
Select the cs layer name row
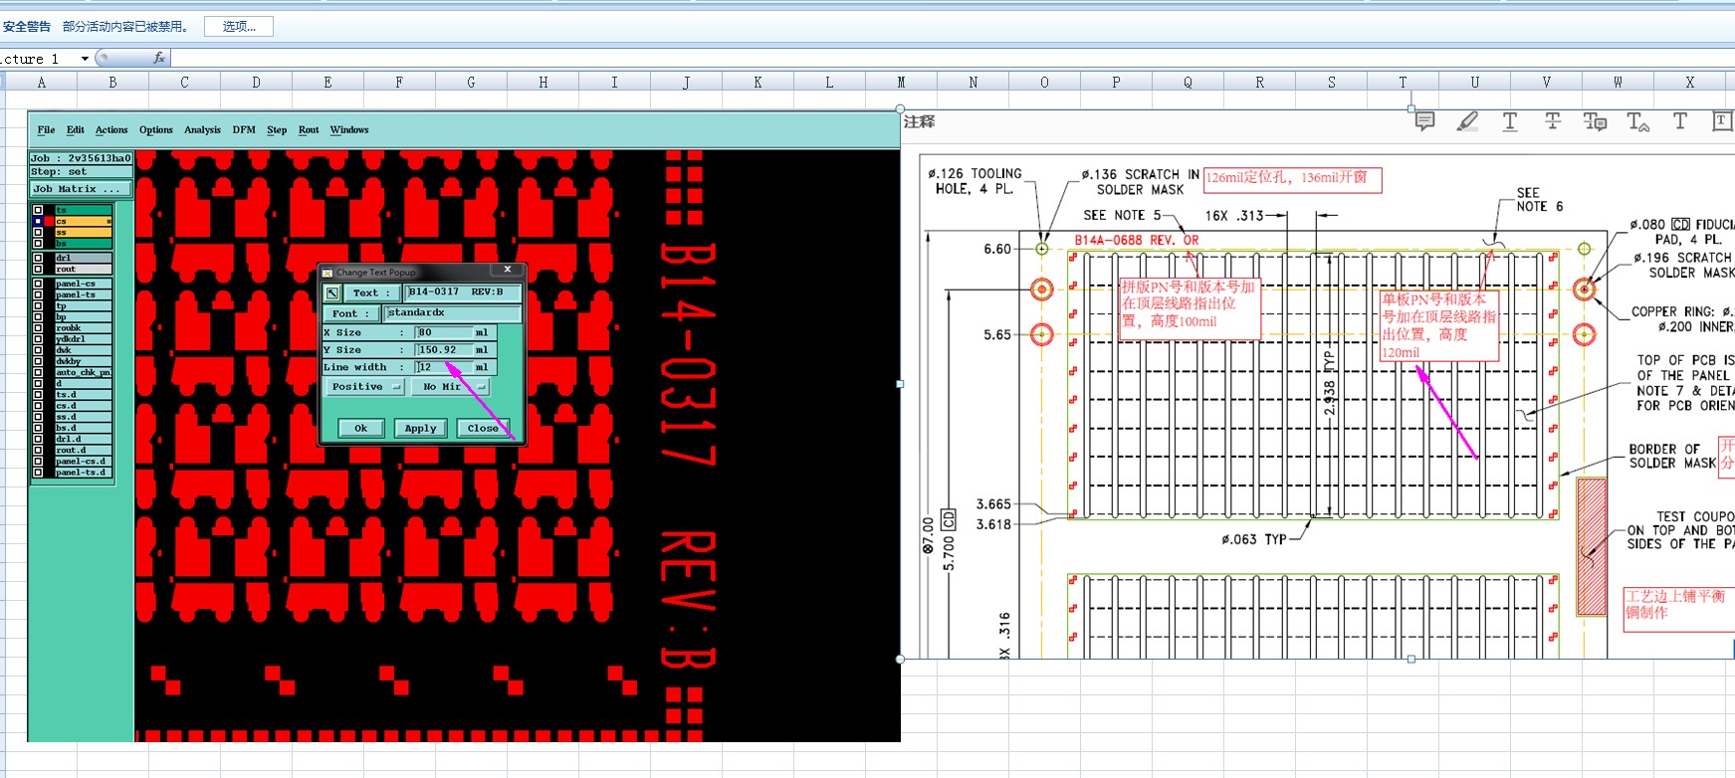[x=83, y=221]
